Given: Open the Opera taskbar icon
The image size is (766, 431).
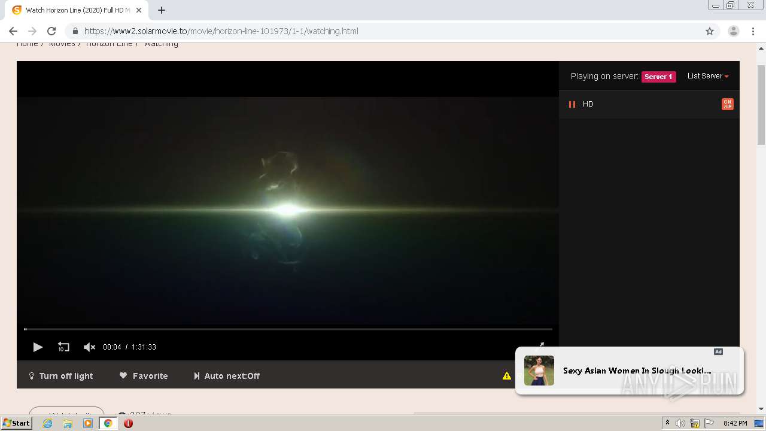Looking at the screenshot, I should pyautogui.click(x=128, y=423).
